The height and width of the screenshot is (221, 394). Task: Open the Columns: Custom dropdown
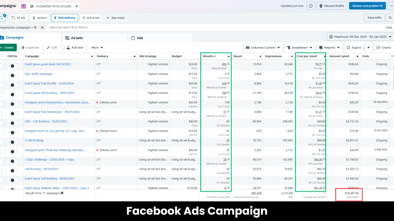coord(263,47)
